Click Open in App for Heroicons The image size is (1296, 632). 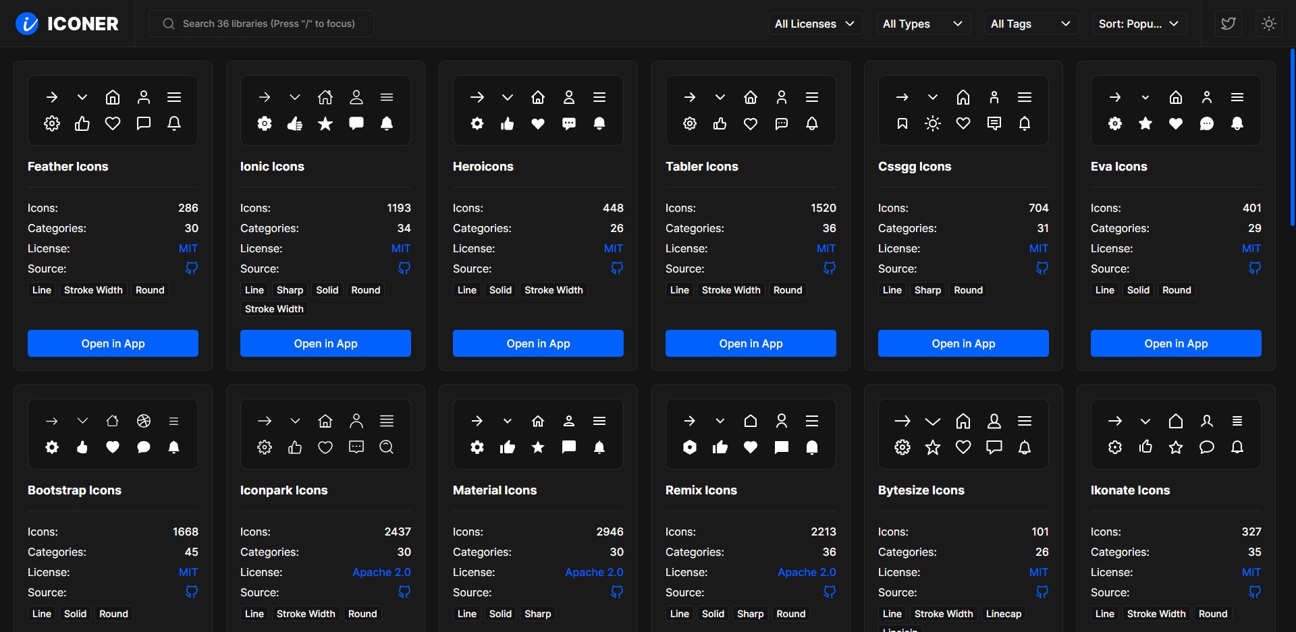(x=538, y=343)
